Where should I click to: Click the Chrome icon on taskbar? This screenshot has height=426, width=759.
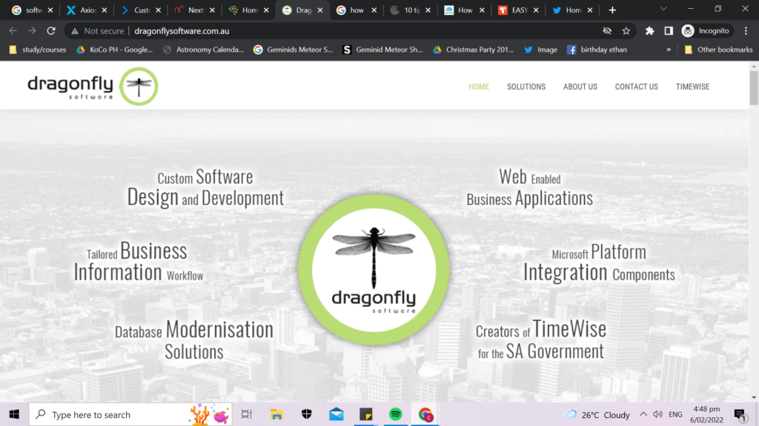(425, 414)
